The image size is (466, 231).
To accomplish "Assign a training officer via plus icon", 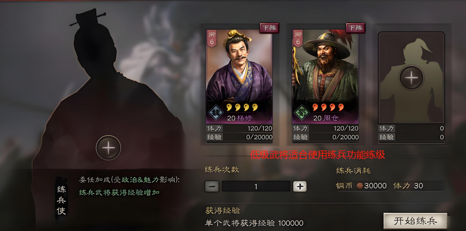I will pyautogui.click(x=108, y=148).
